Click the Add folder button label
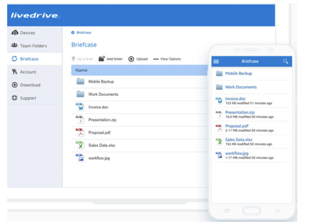 tap(115, 59)
